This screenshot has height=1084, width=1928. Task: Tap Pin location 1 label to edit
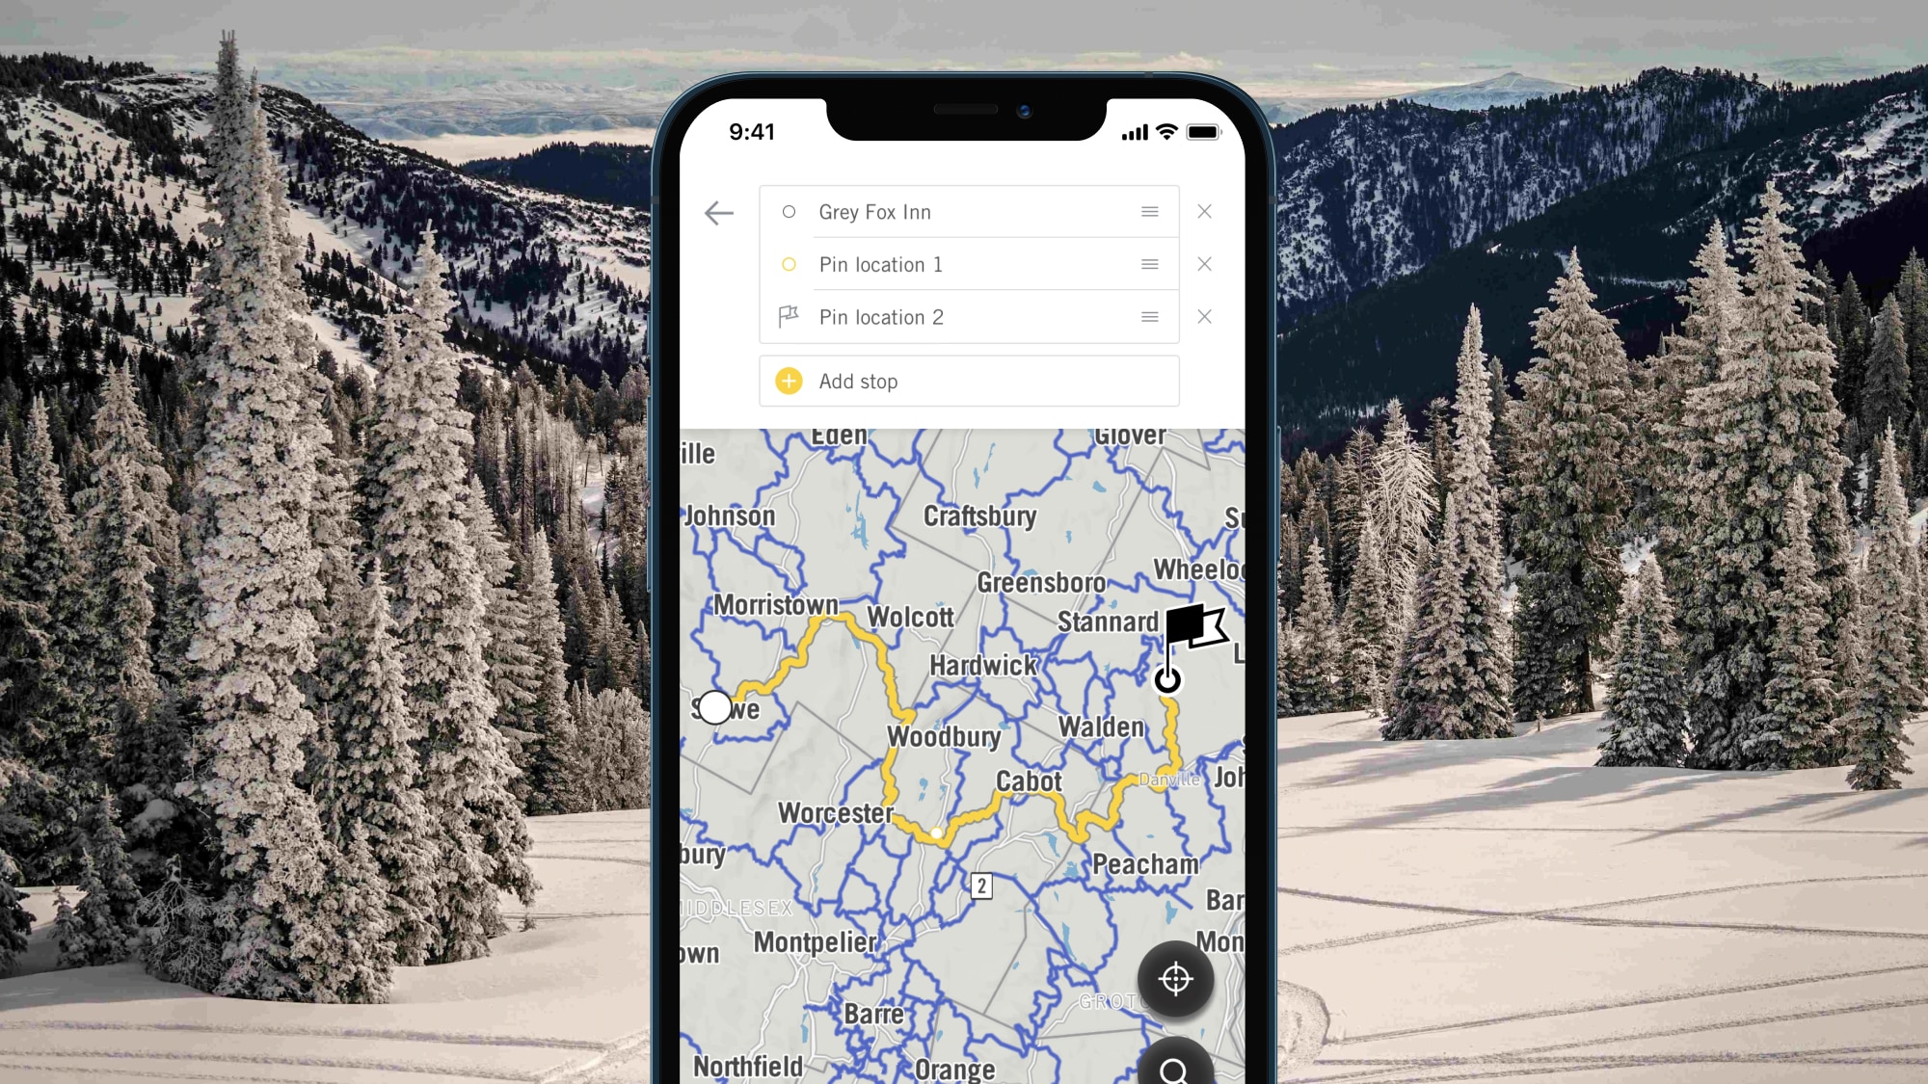tap(880, 263)
